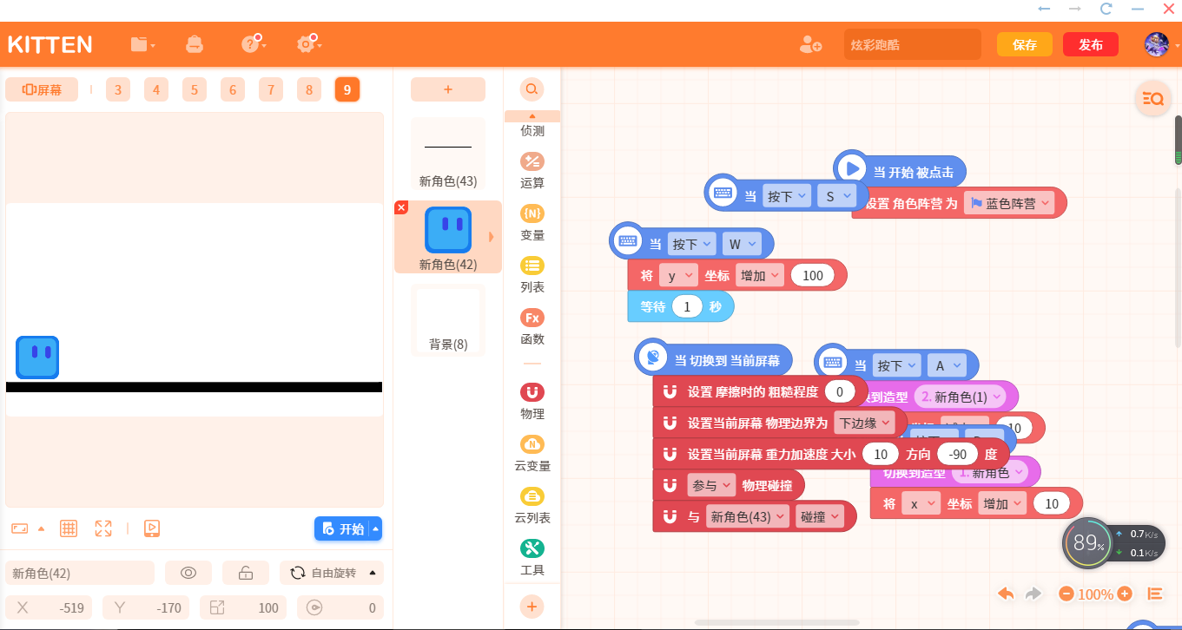
Task: Redo the last workspace action
Action: pyautogui.click(x=1033, y=594)
